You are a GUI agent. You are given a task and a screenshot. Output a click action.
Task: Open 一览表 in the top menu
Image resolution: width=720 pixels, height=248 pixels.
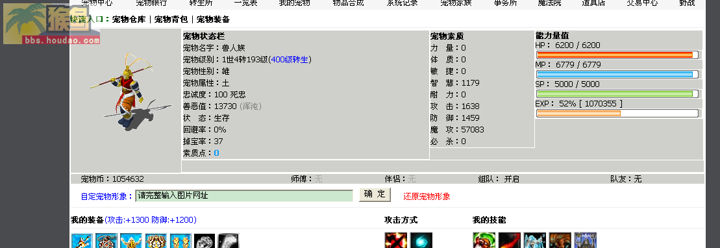click(245, 3)
